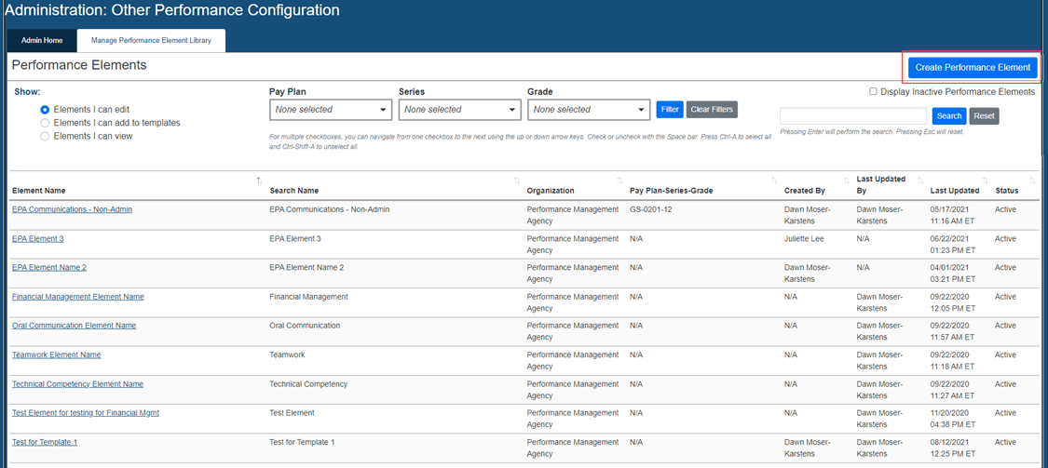Select Elements I can add to templates
This screenshot has height=468, width=1048.
click(45, 123)
